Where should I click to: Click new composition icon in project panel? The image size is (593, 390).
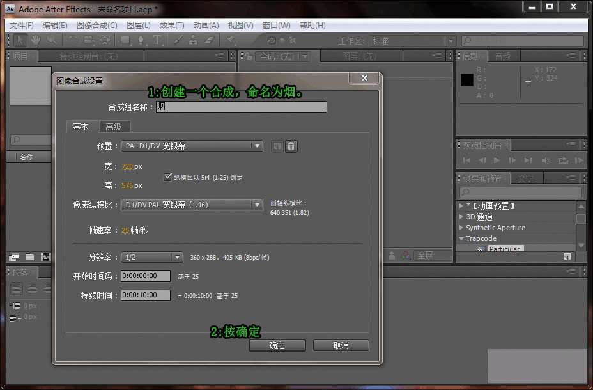click(x=45, y=257)
